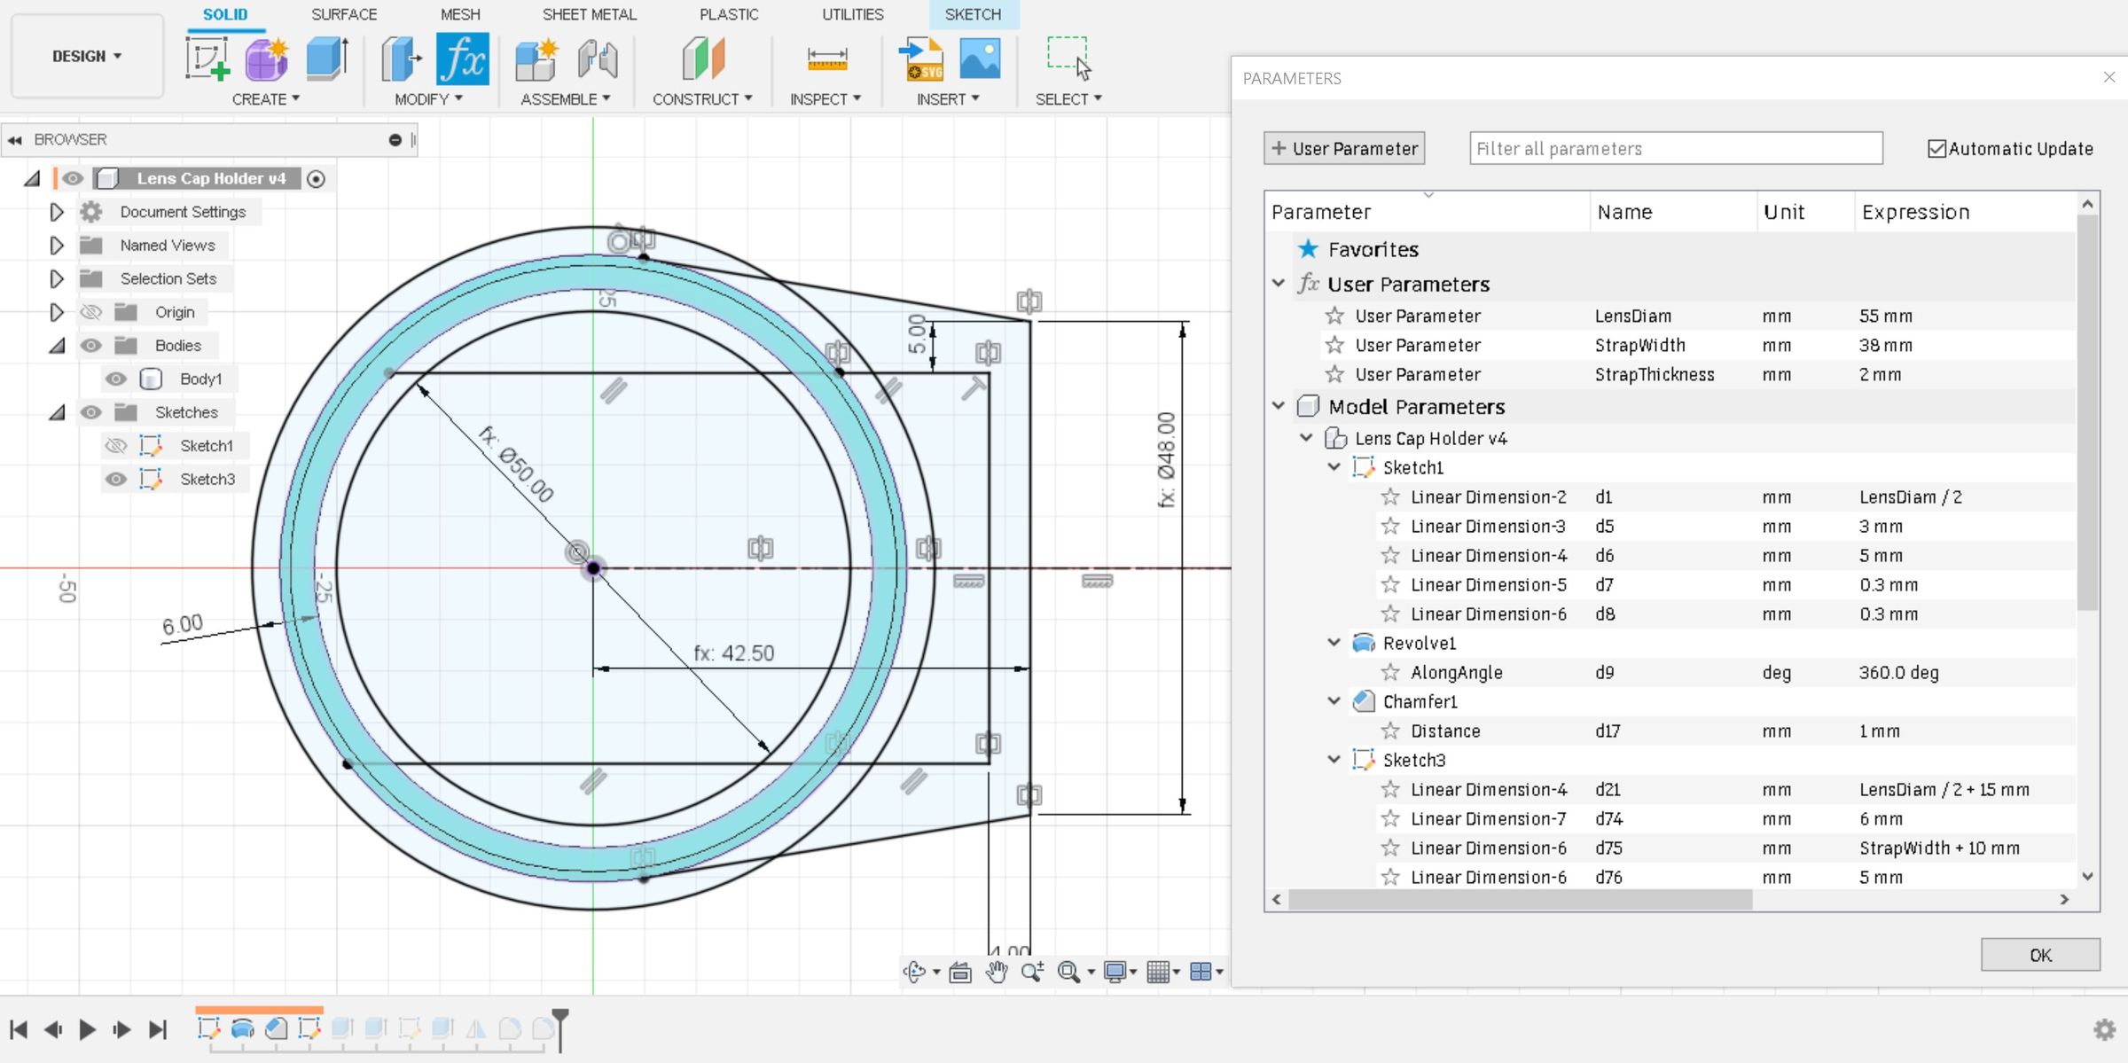Collapse the User Parameters section
The image size is (2128, 1063).
1278,284
